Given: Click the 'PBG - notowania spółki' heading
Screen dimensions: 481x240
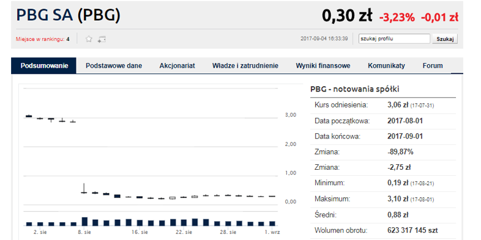Looking at the screenshot, I should pyautogui.click(x=354, y=89).
